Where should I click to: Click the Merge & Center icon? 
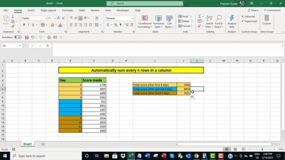(x=97, y=25)
